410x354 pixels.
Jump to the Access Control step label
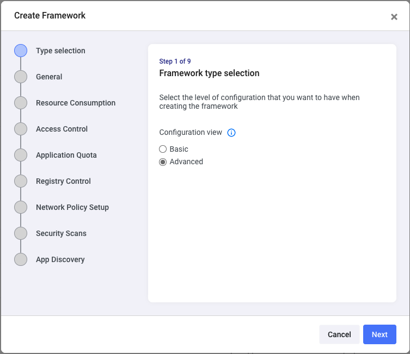click(x=62, y=129)
